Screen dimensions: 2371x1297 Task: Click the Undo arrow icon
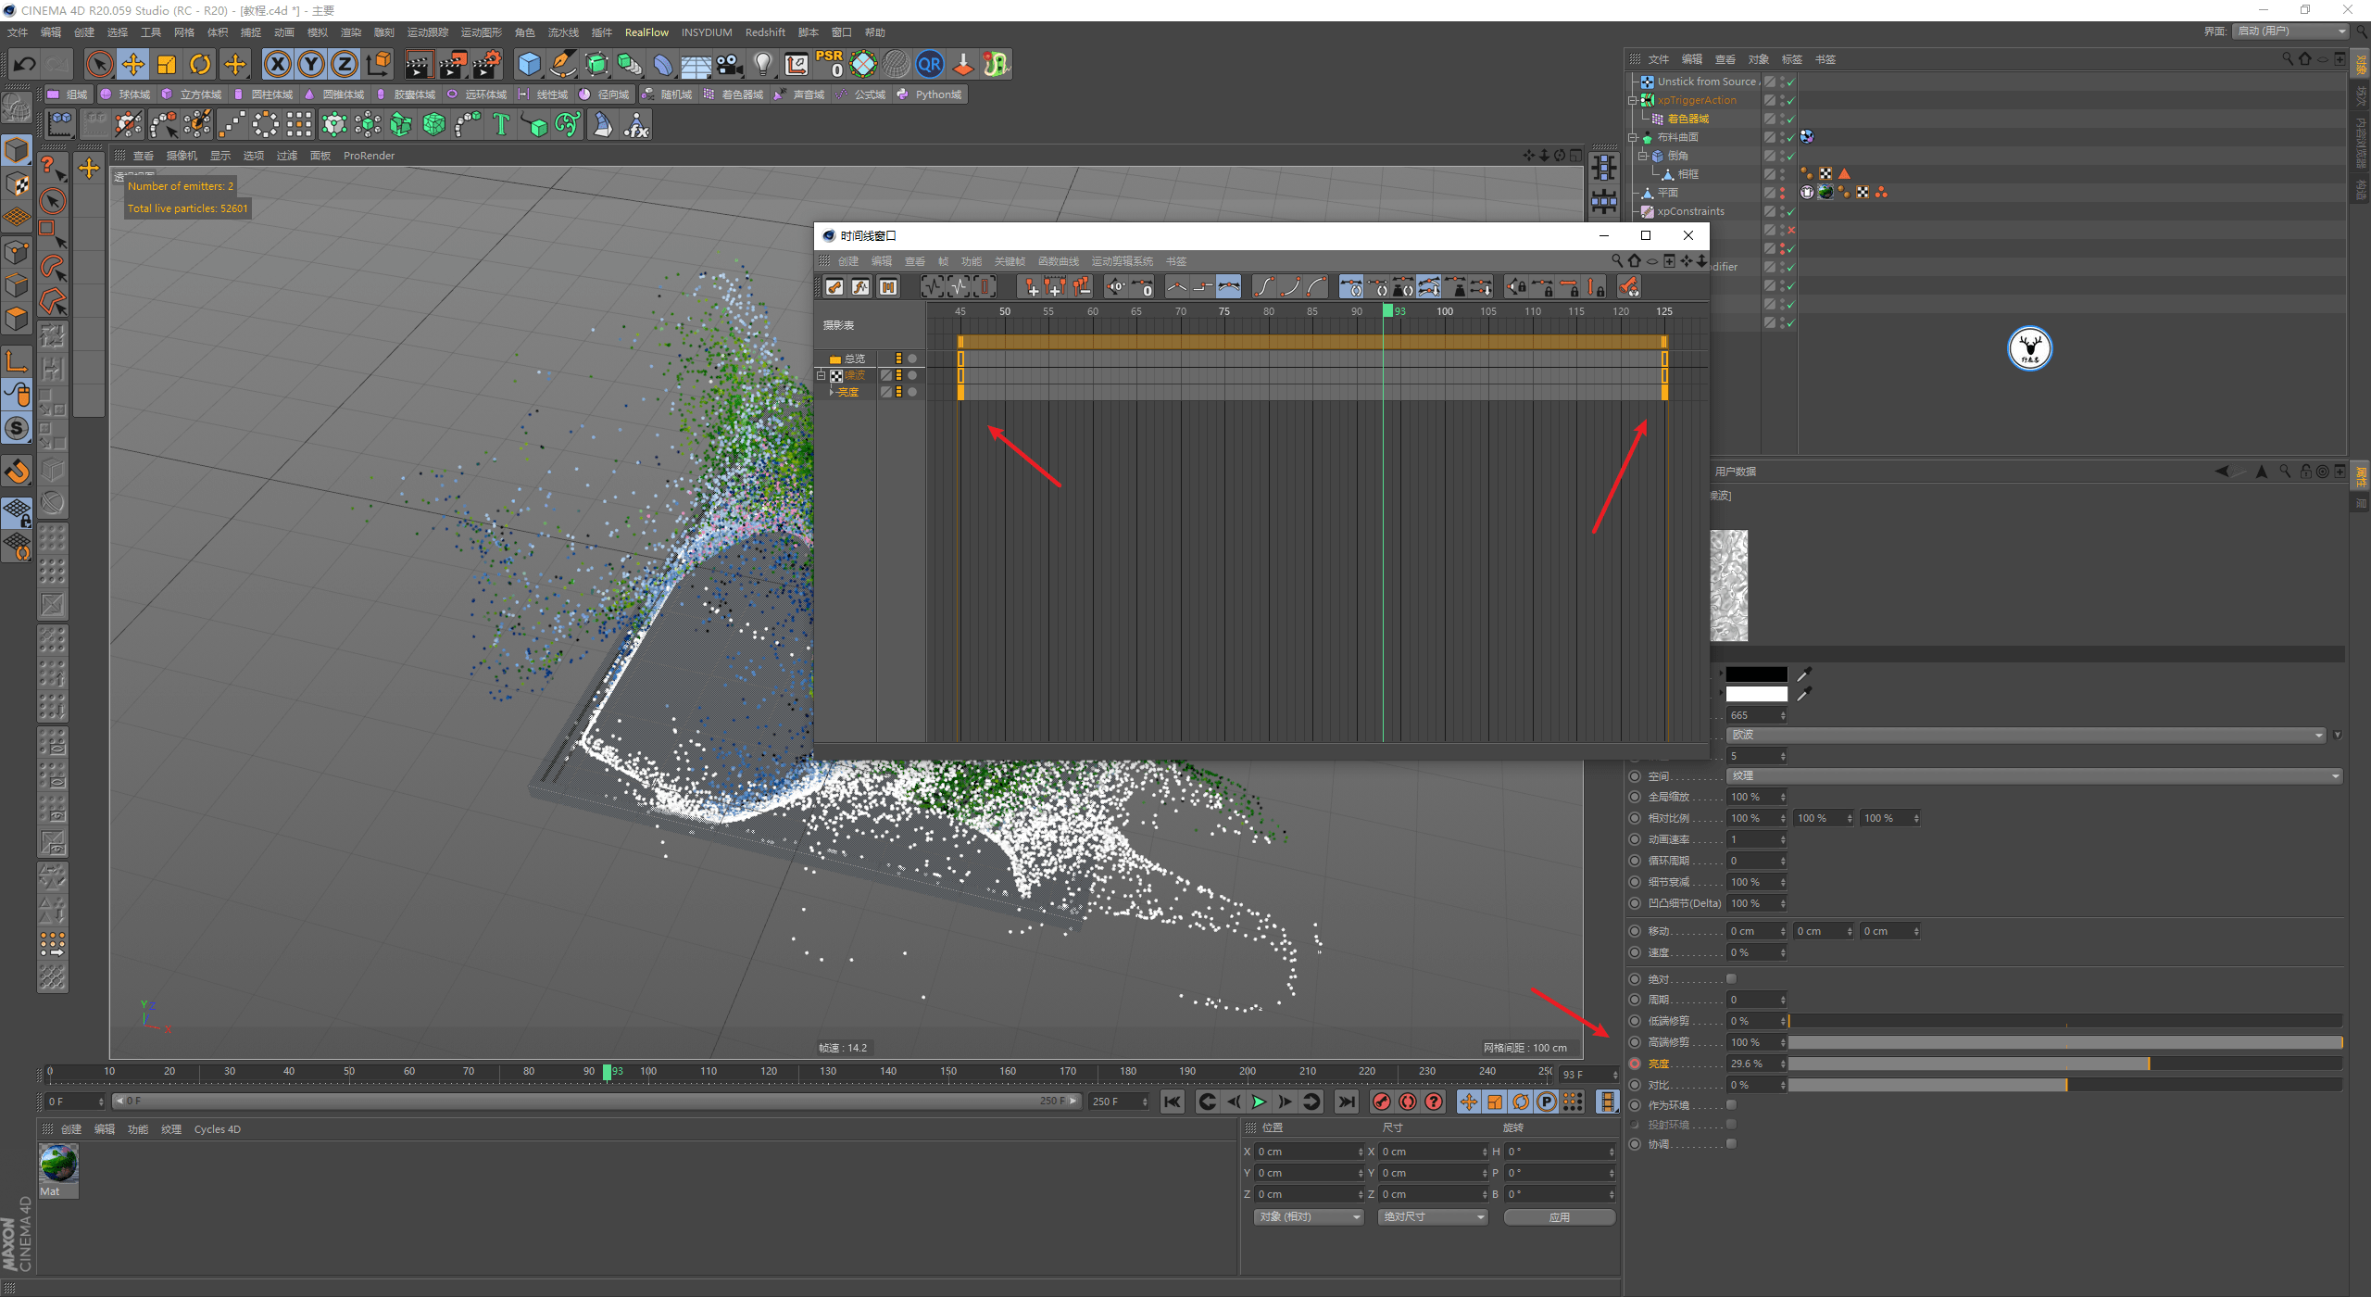(24, 64)
